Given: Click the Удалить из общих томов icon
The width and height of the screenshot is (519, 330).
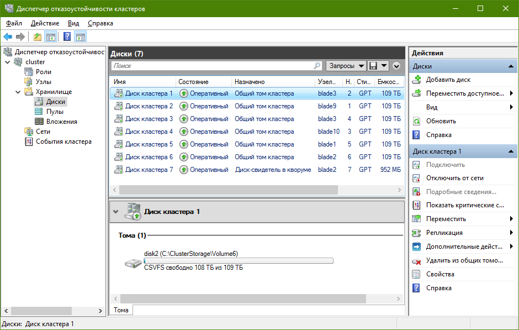Looking at the screenshot, I should click(416, 261).
